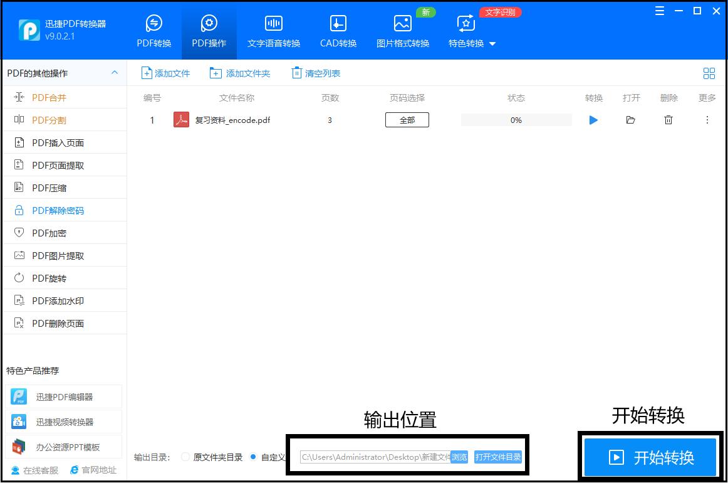Select PDF合并 from the sidebar
Image resolution: width=728 pixels, height=483 pixels.
pos(47,97)
